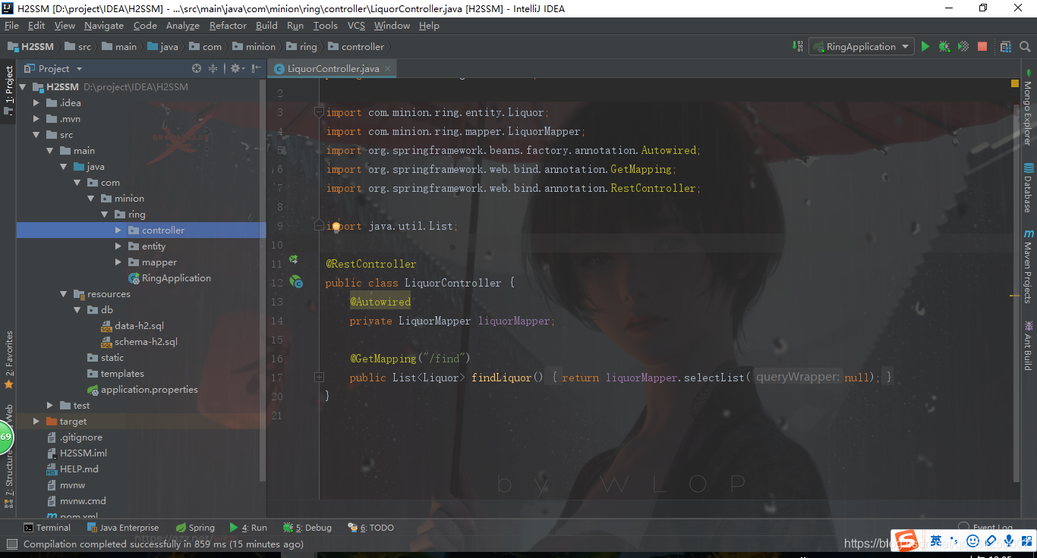
Task: Select RingApplication class in project tree
Action: [x=169, y=278]
